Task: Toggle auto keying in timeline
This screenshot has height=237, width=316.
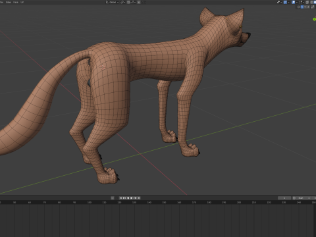Action: [113, 198]
